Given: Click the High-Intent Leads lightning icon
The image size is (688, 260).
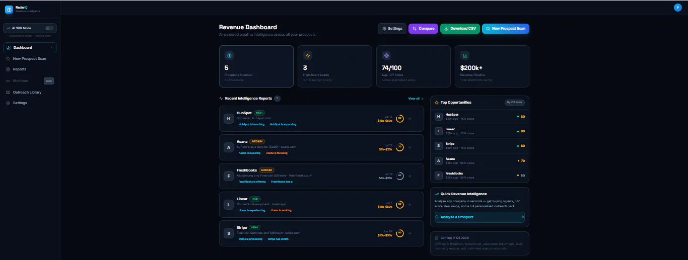Looking at the screenshot, I should coord(308,55).
